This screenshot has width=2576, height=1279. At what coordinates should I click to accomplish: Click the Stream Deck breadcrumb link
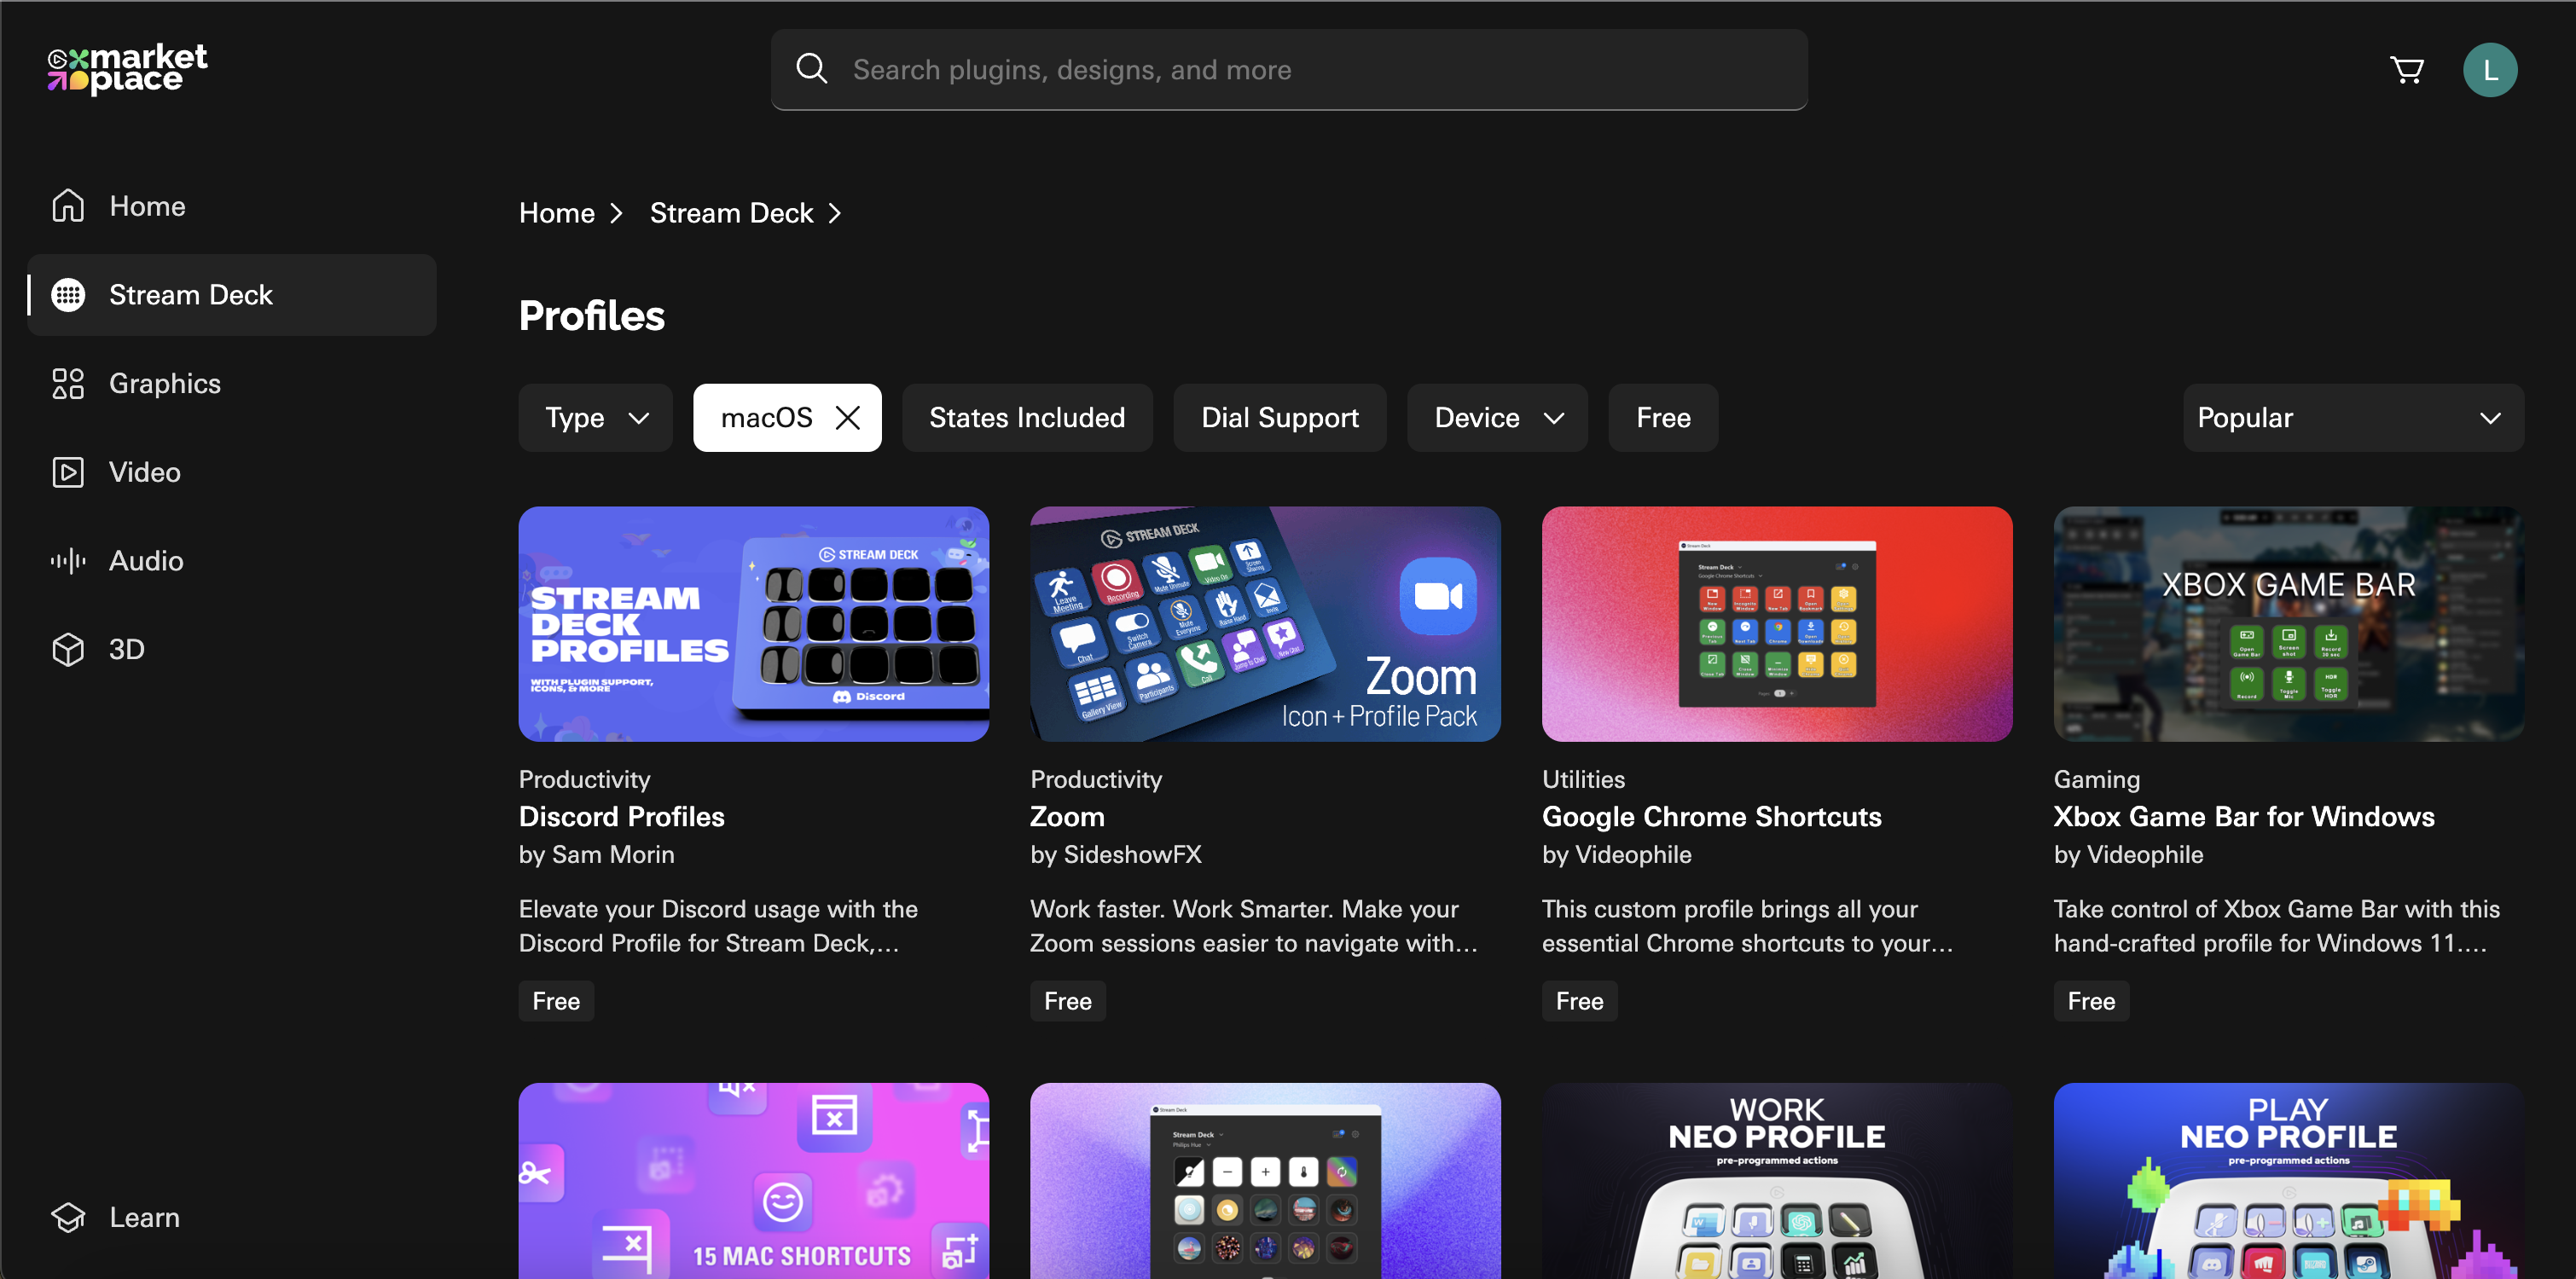coord(731,213)
